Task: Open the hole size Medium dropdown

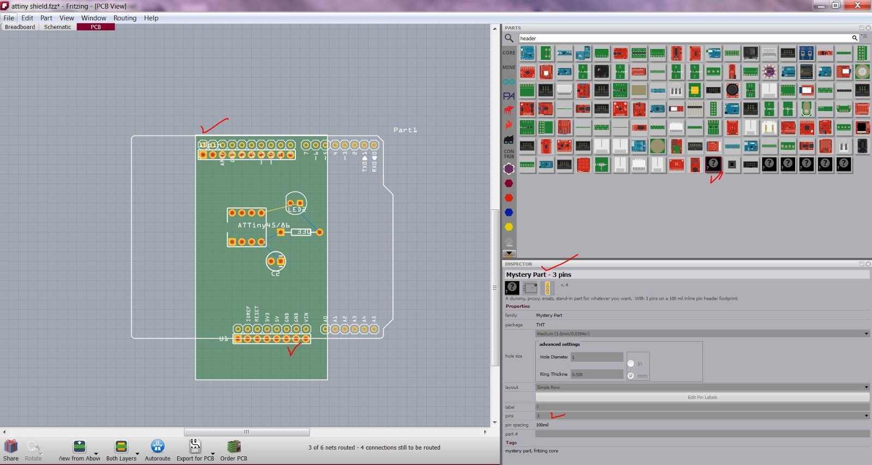Action: [x=702, y=334]
